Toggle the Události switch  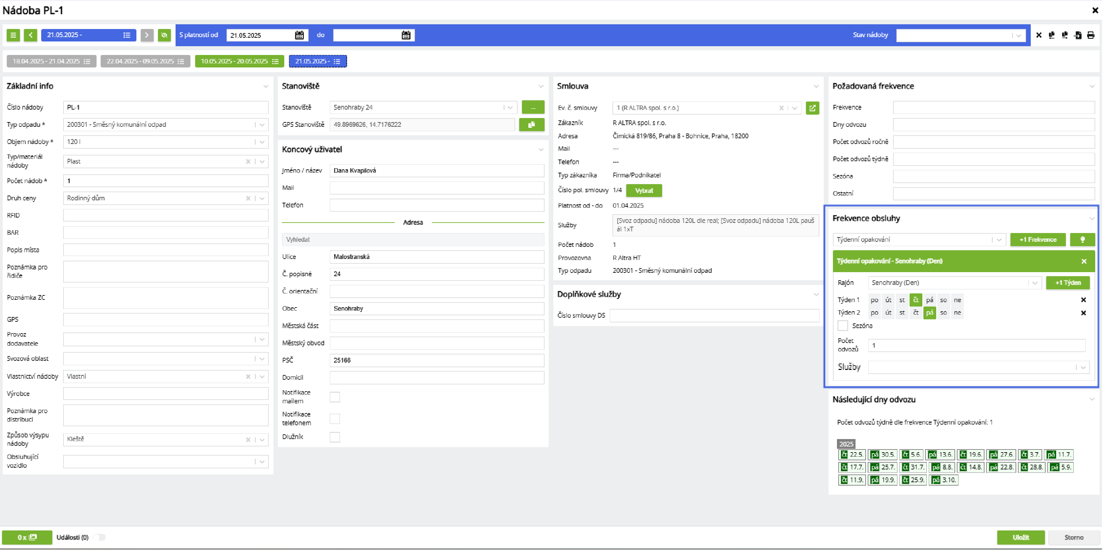click(99, 537)
